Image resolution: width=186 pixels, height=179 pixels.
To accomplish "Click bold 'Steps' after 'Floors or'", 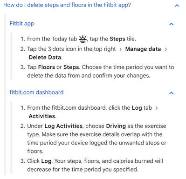I will (71, 67).
